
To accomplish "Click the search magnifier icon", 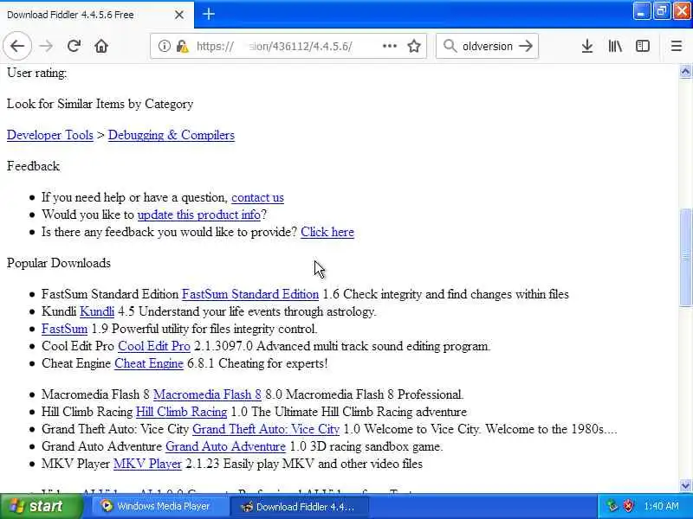I will pyautogui.click(x=450, y=46).
